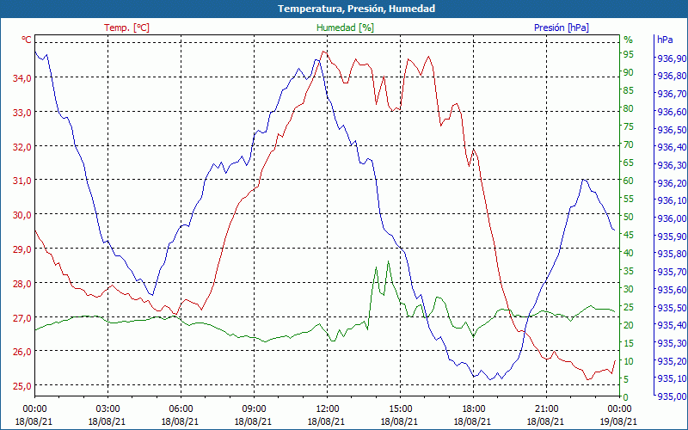The image size is (688, 430).
Task: Click the 70 humidity axis value
Action: [x=629, y=144]
